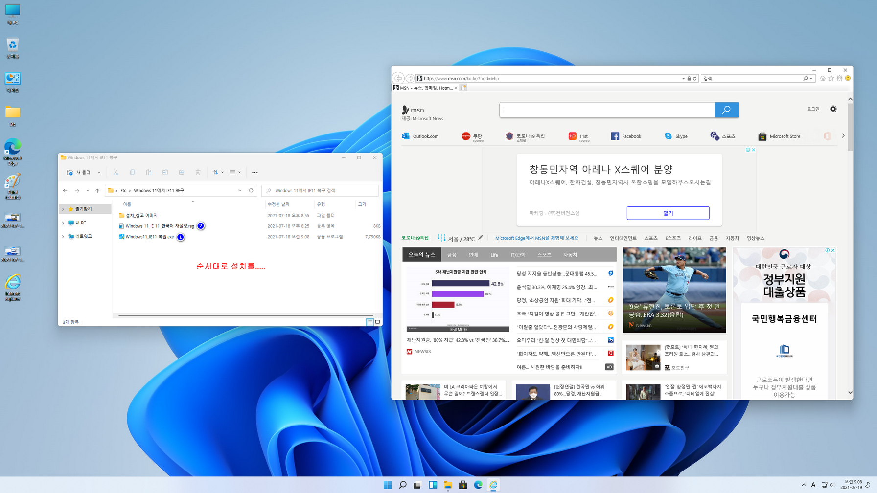This screenshot has width=877, height=493.
Task: Click the MSN 로그인 sign-in link
Action: [813, 109]
